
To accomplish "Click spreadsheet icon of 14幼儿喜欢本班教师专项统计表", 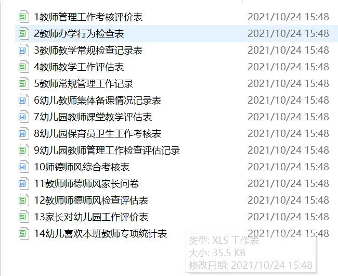I will (24, 233).
